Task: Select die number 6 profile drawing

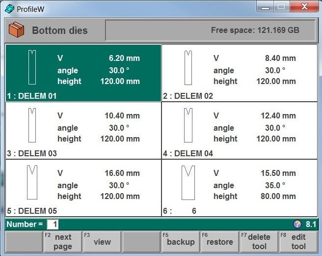Action: (x=188, y=183)
